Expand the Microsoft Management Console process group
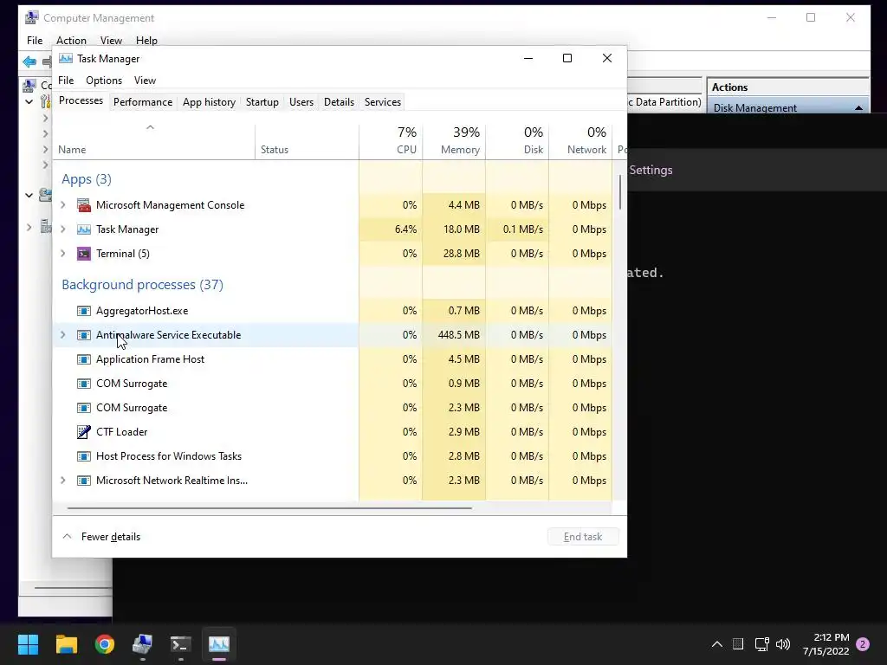Image resolution: width=887 pixels, height=665 pixels. point(62,205)
